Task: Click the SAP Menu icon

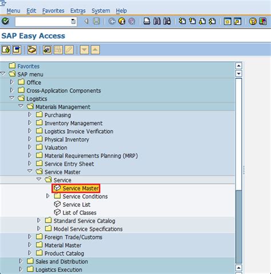Action: pos(17,50)
